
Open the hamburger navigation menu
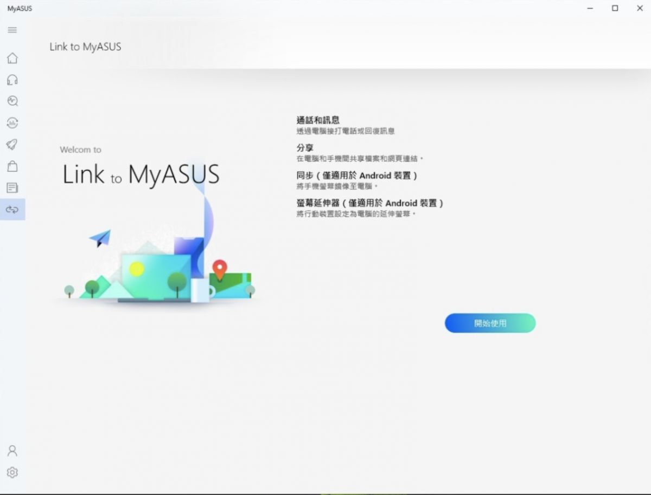point(12,30)
